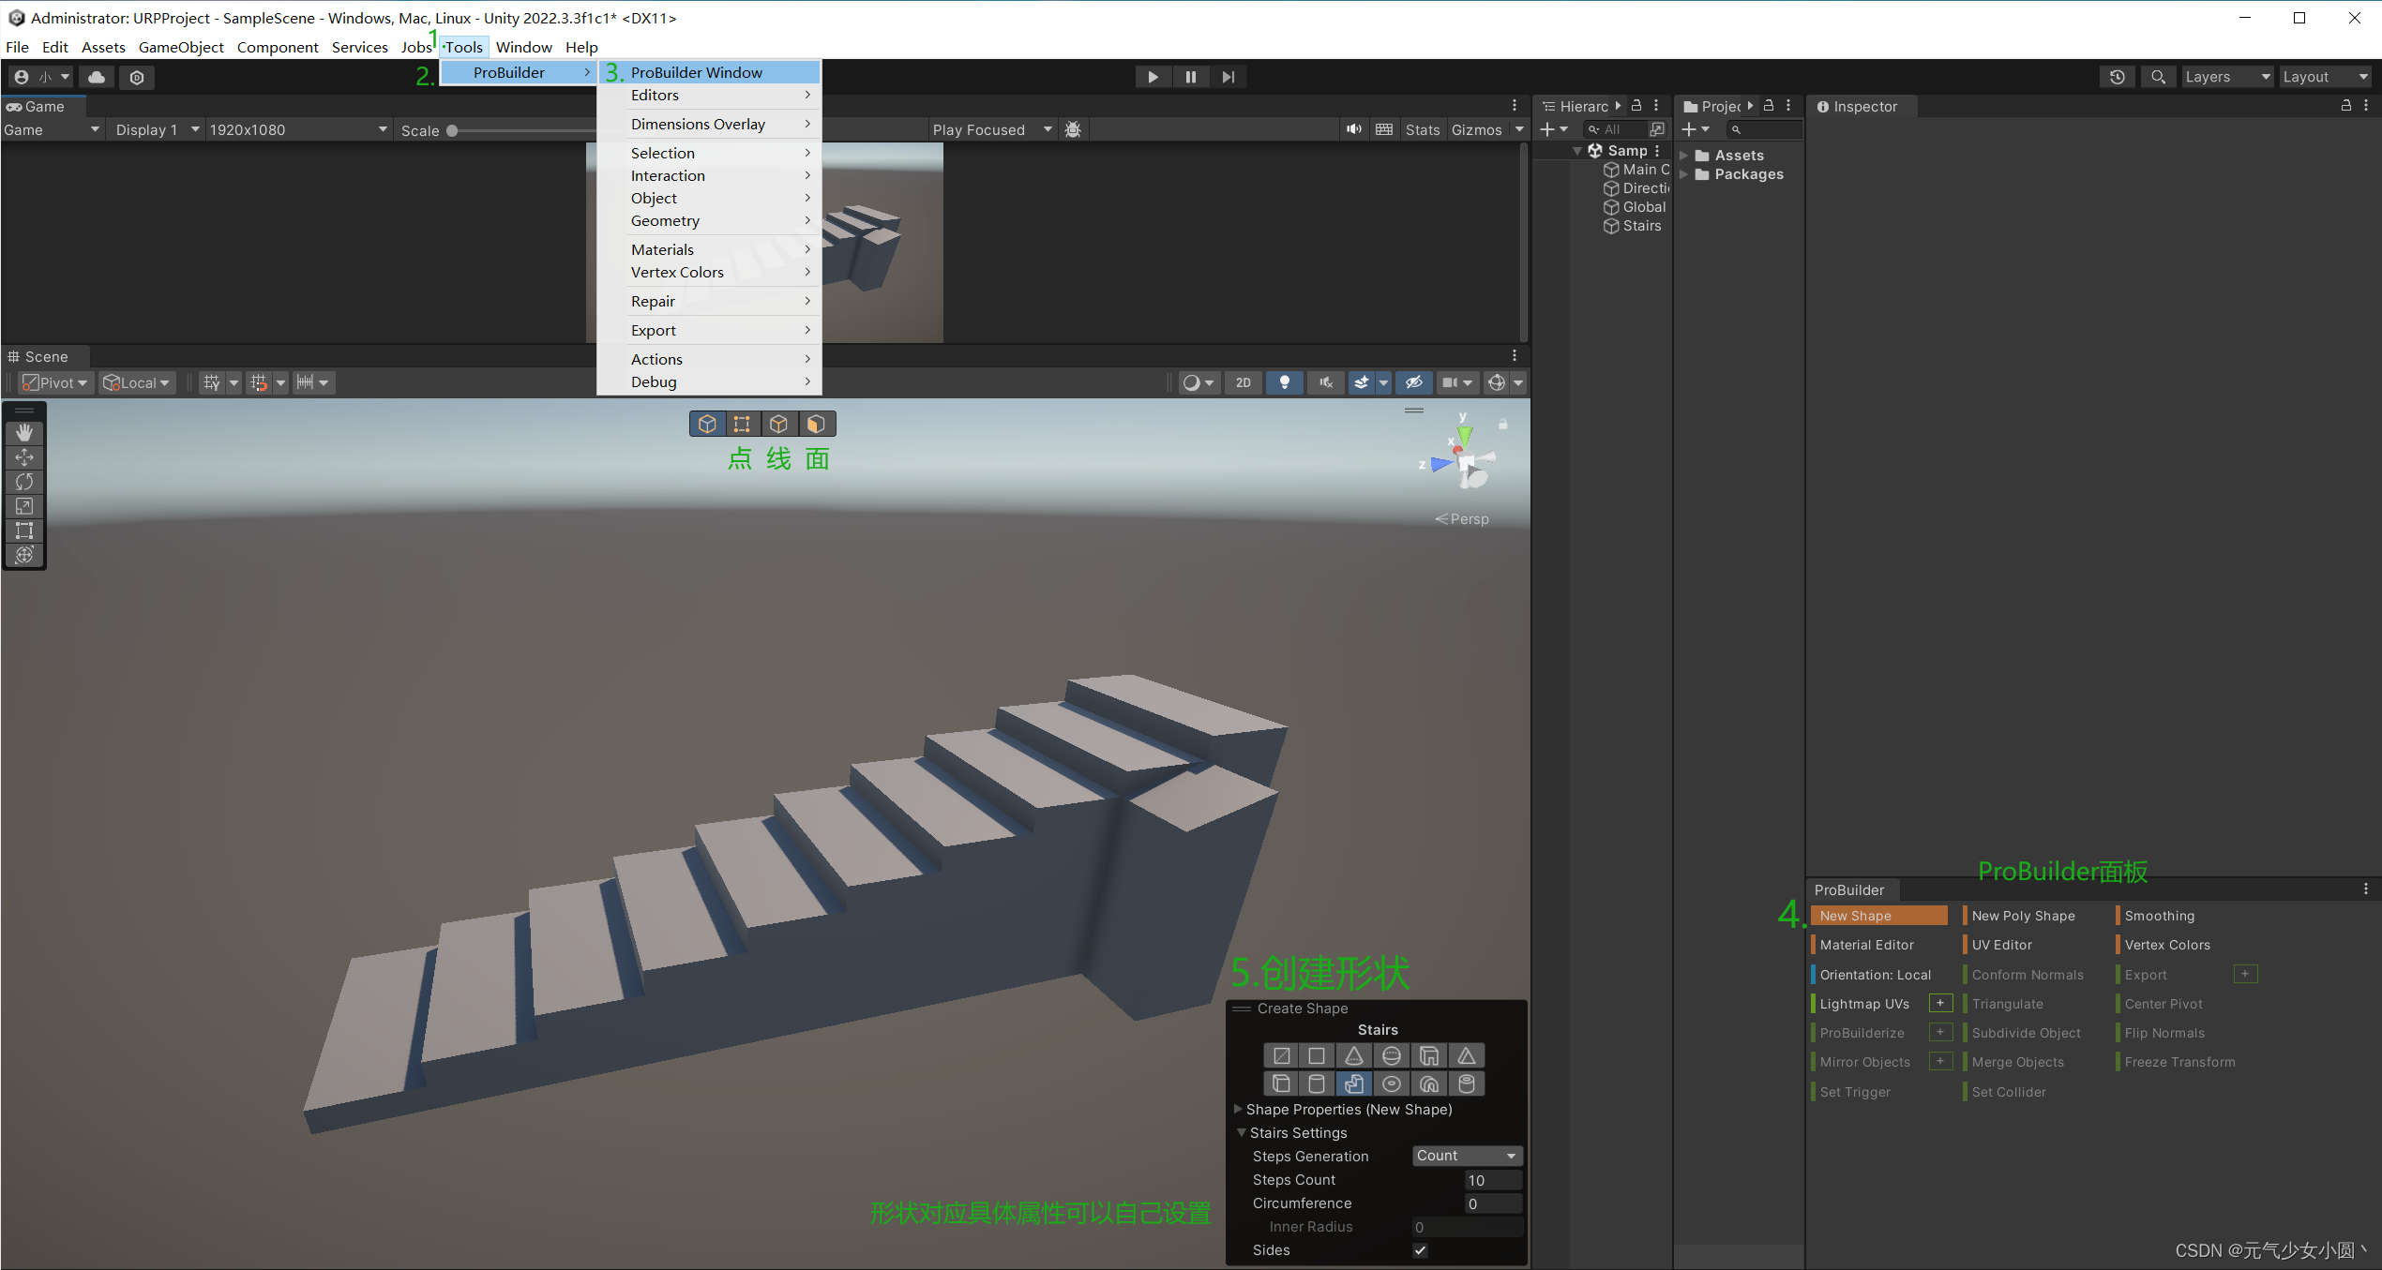Open the Local handle rotation dropdown

point(137,382)
